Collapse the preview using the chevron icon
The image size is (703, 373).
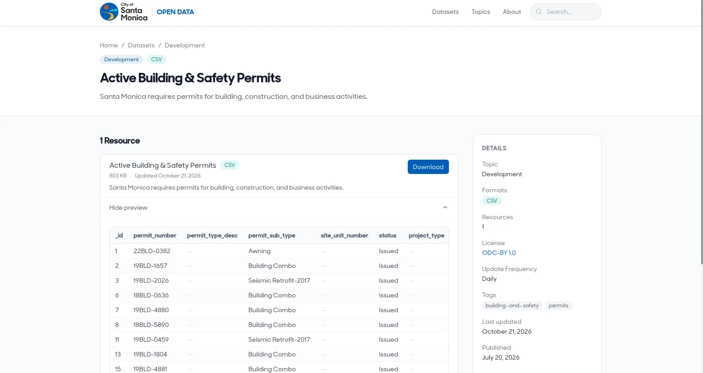point(445,208)
